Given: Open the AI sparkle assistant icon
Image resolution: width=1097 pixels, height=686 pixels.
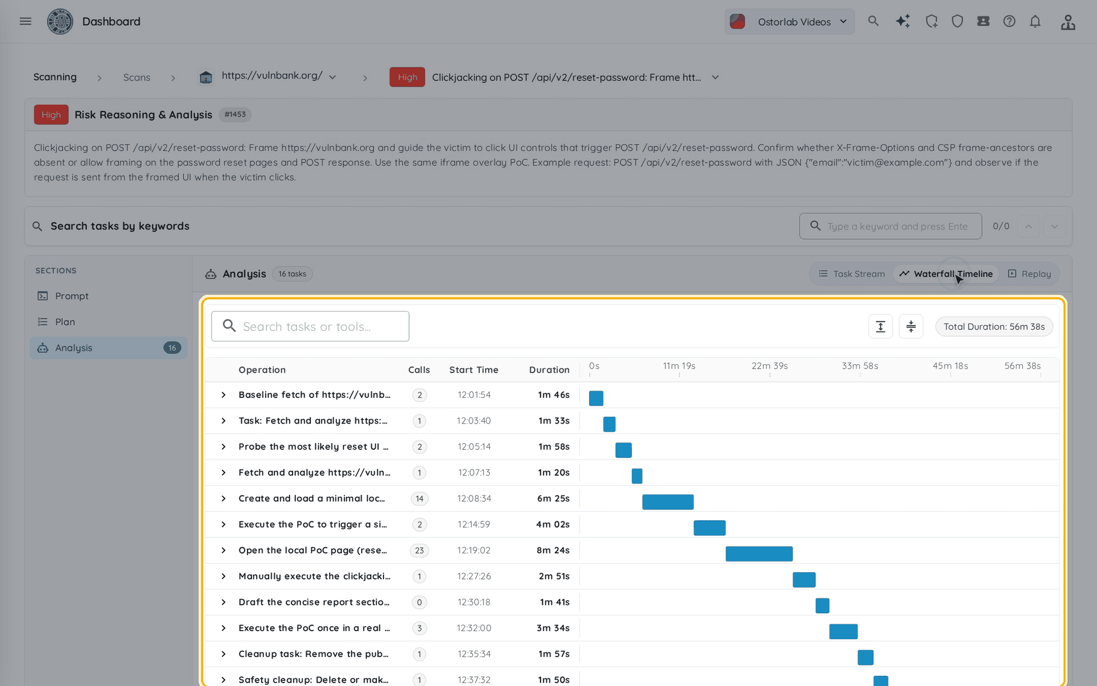Looking at the screenshot, I should point(903,21).
